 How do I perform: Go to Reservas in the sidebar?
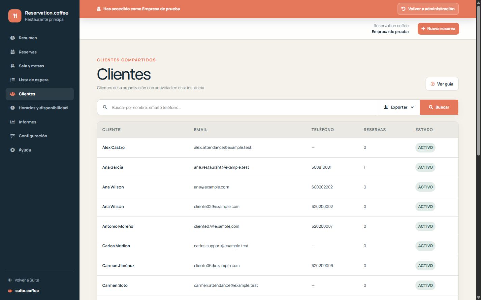[40, 52]
